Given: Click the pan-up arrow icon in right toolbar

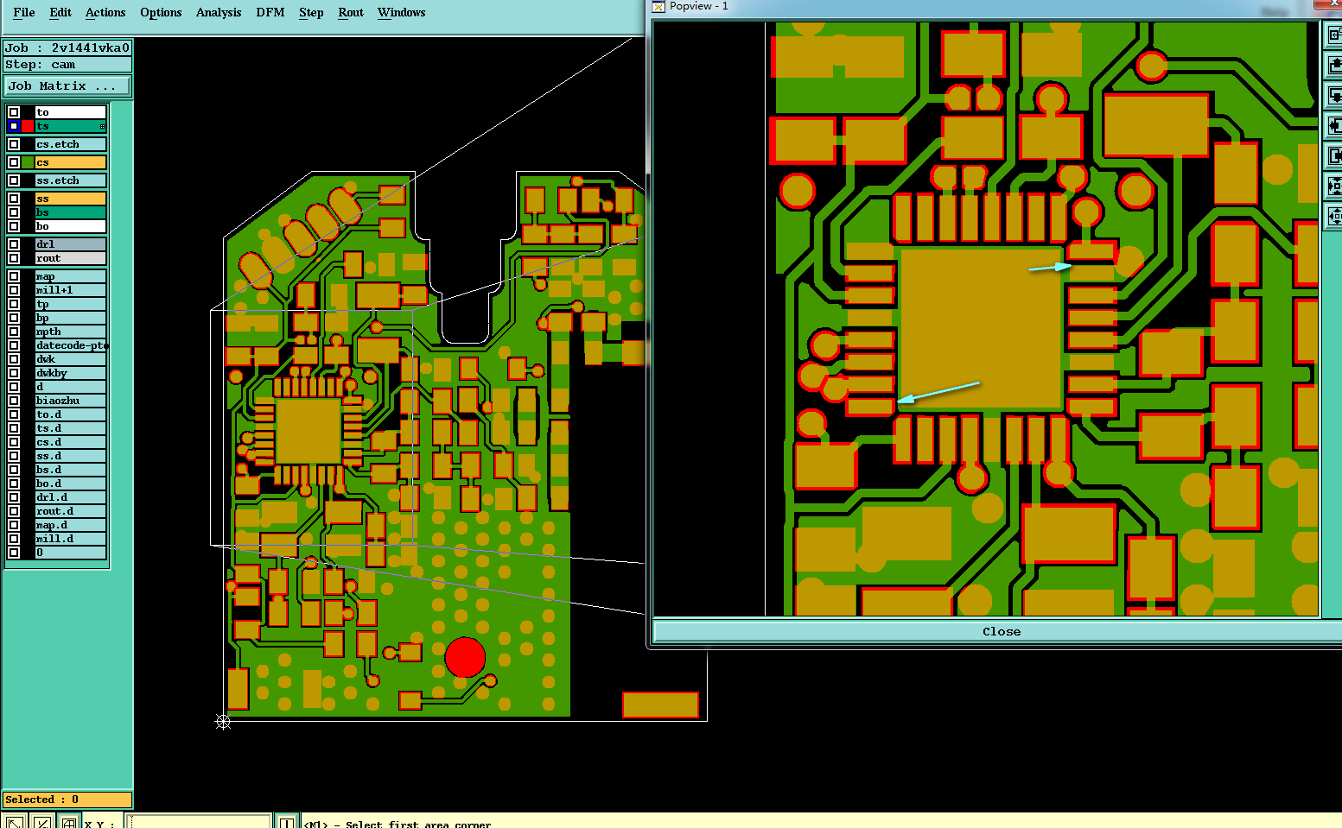Looking at the screenshot, I should 1334,65.
